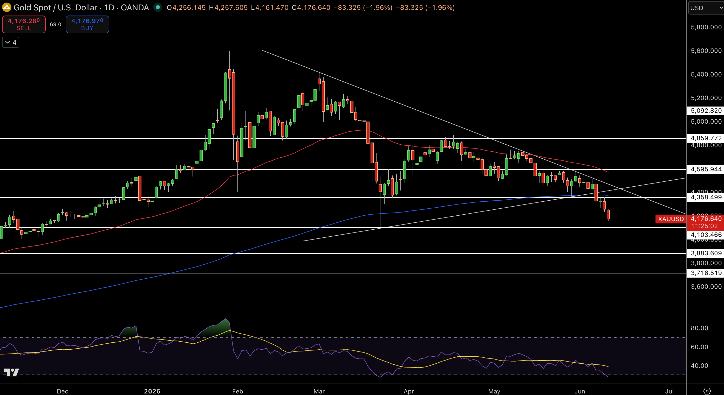Click the red SELL 4,176.280 button
Screen dimensions: 724x395
pos(24,24)
